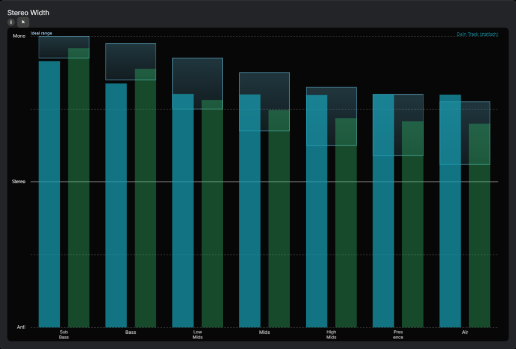Image resolution: width=516 pixels, height=349 pixels.
Task: Click the High Mids axis label
Action: [x=331, y=334]
